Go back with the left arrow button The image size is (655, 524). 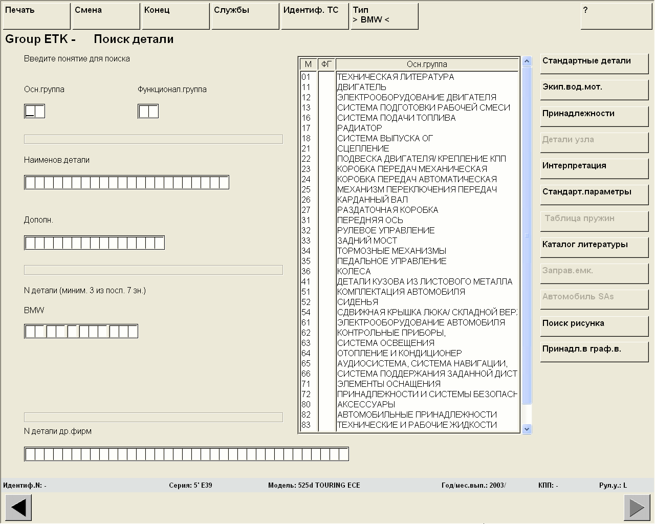pyautogui.click(x=18, y=508)
